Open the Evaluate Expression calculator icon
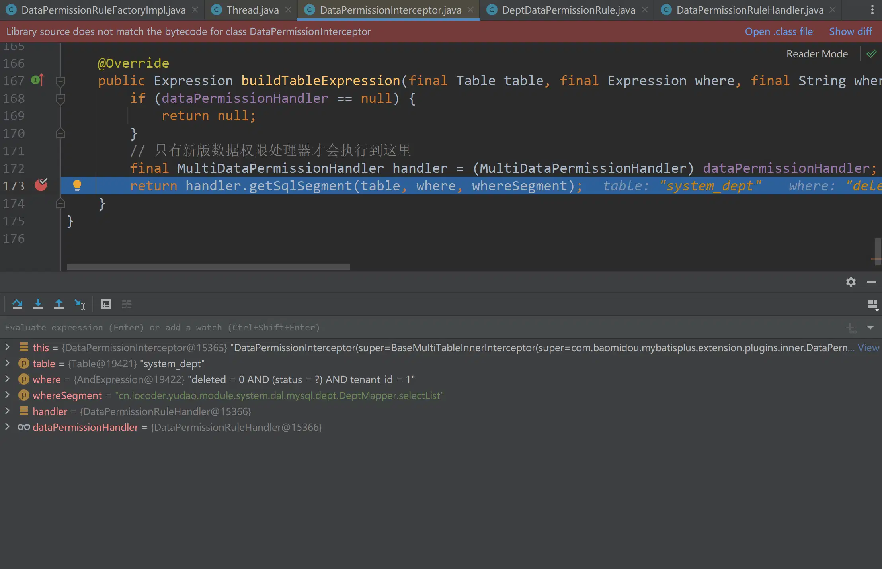 coord(106,304)
